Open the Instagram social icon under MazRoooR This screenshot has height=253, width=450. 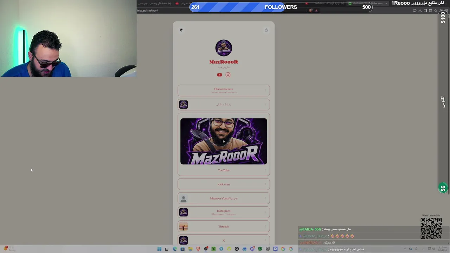coord(228,75)
